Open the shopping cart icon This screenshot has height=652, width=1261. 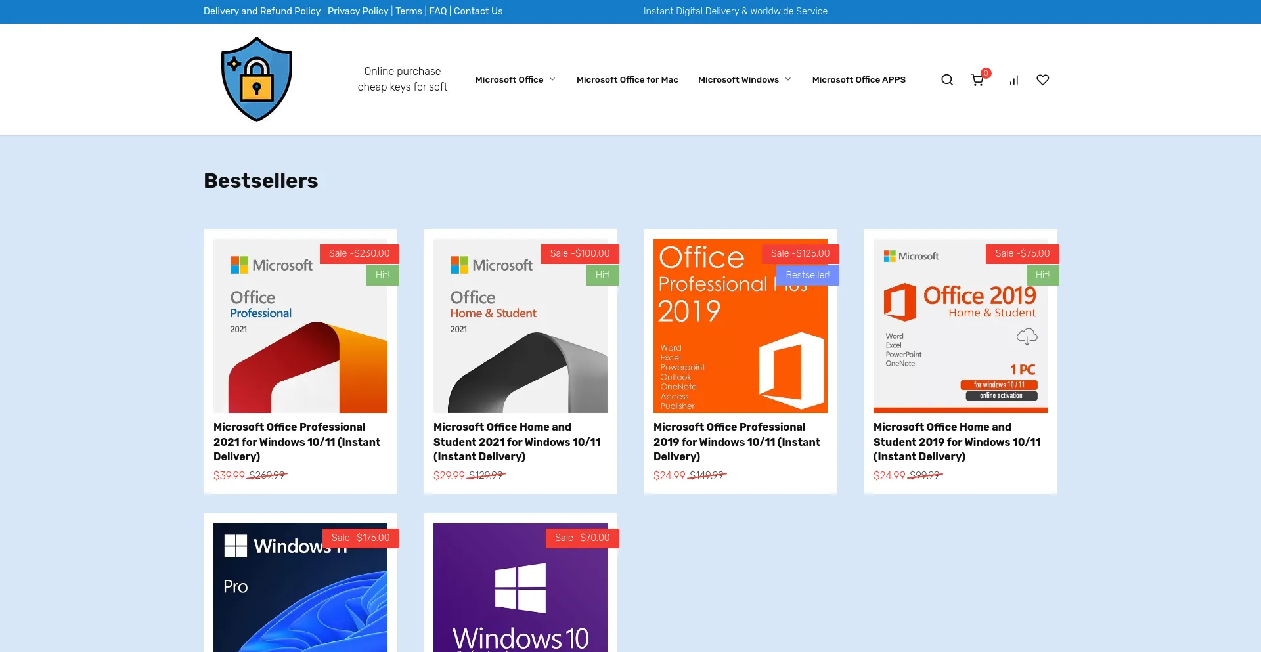(977, 80)
